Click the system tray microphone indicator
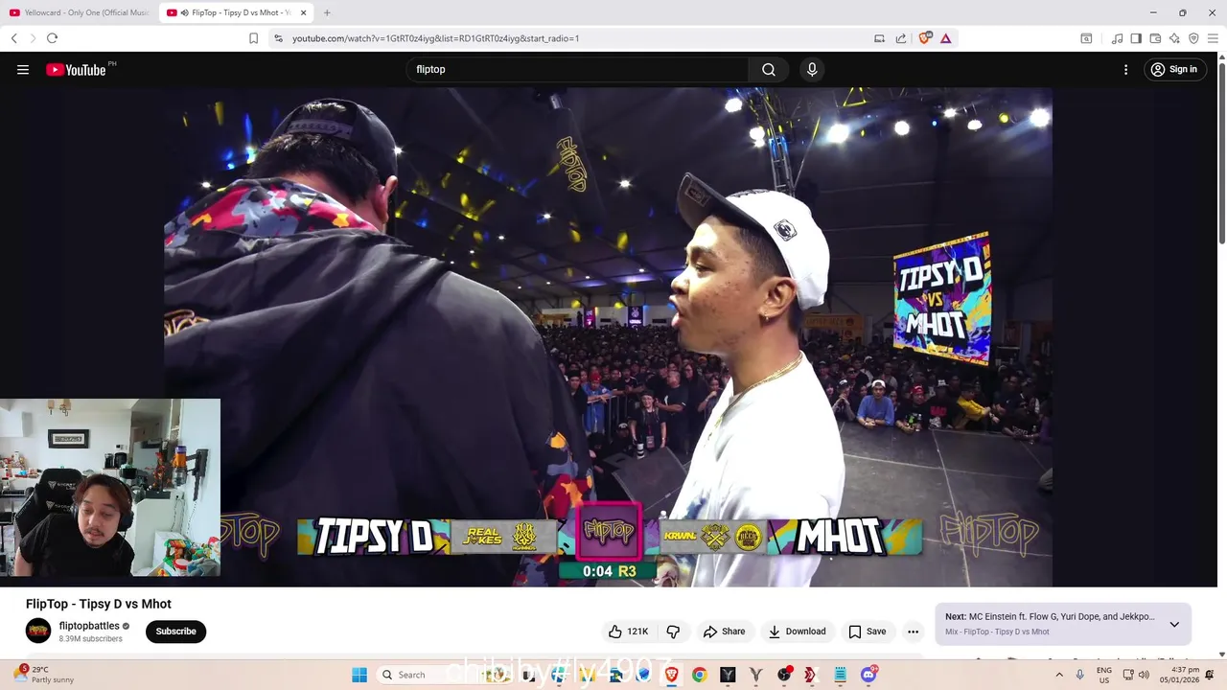Image resolution: width=1227 pixels, height=690 pixels. (1080, 675)
